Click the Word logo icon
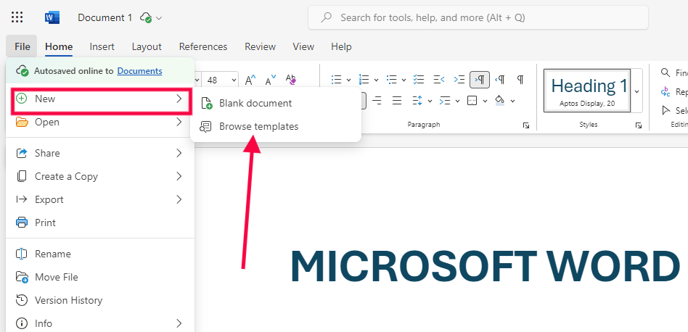688x332 pixels. (52, 17)
